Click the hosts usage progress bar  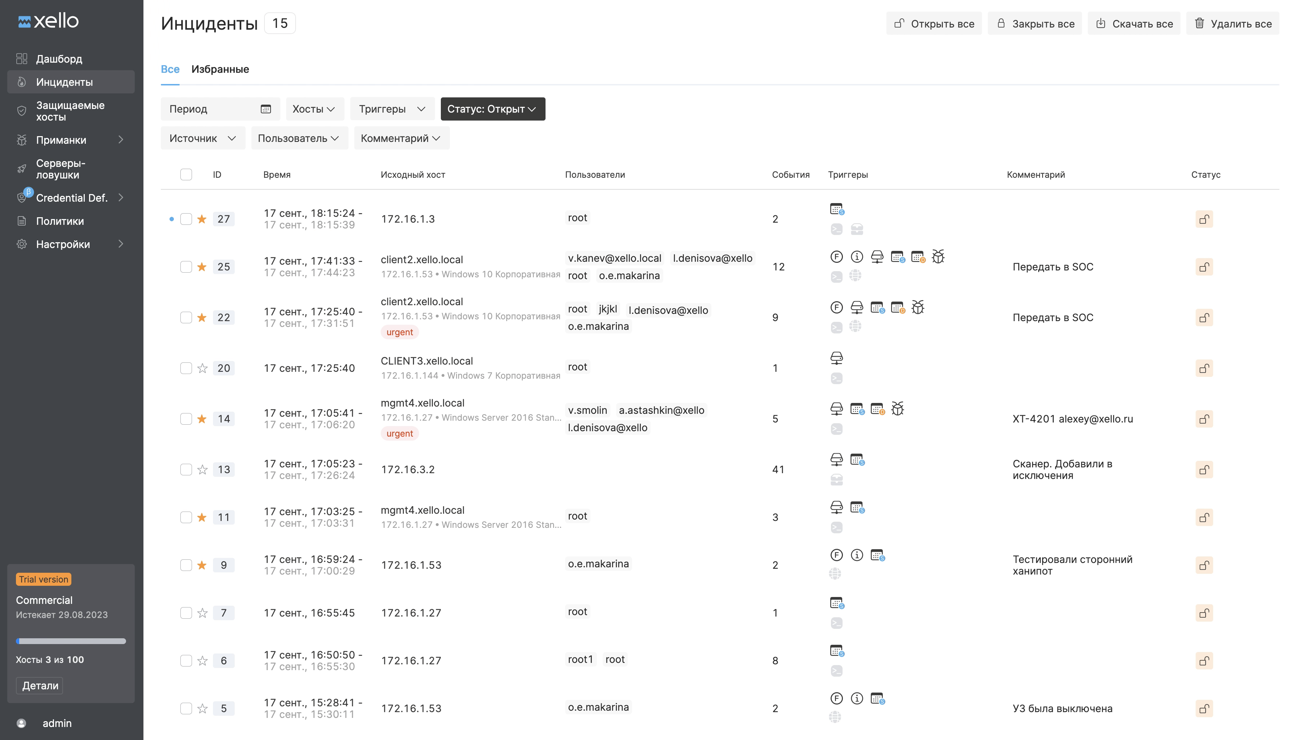(x=71, y=642)
